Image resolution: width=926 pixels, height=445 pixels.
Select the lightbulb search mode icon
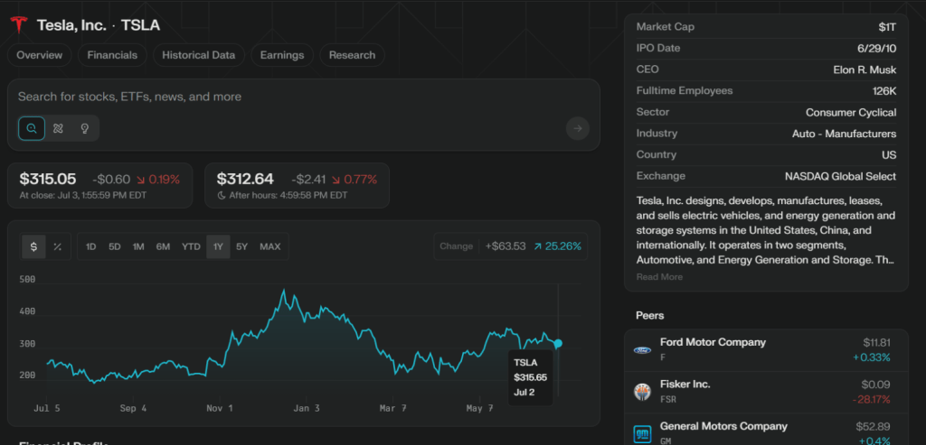(85, 128)
